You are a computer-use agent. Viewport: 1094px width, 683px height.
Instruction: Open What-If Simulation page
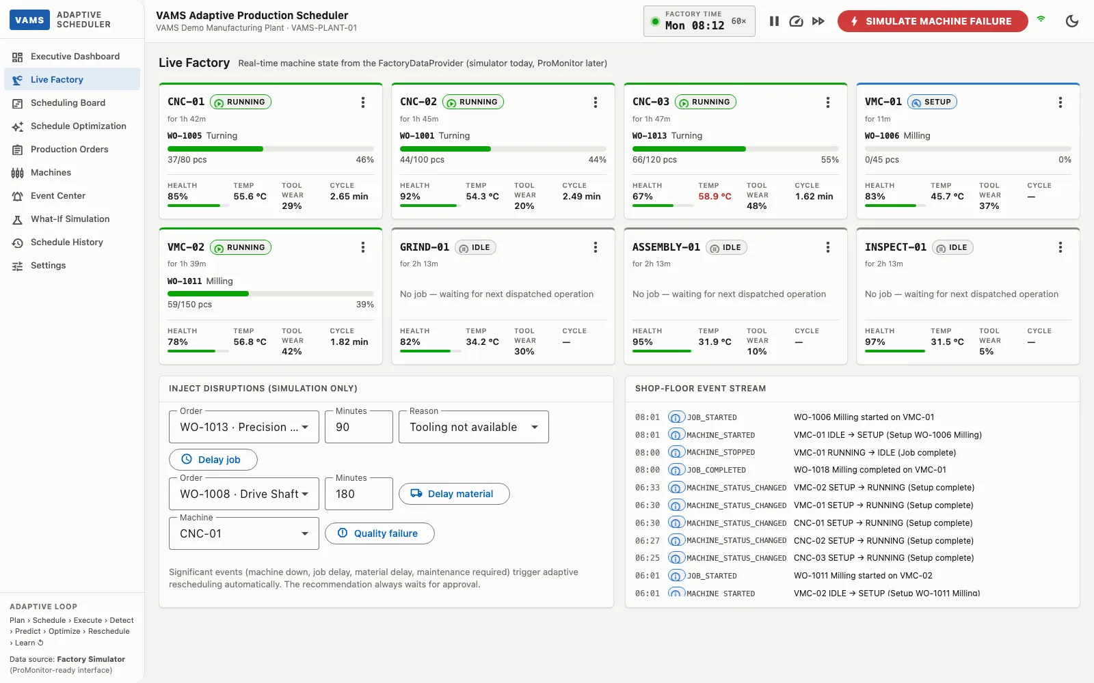point(72,219)
